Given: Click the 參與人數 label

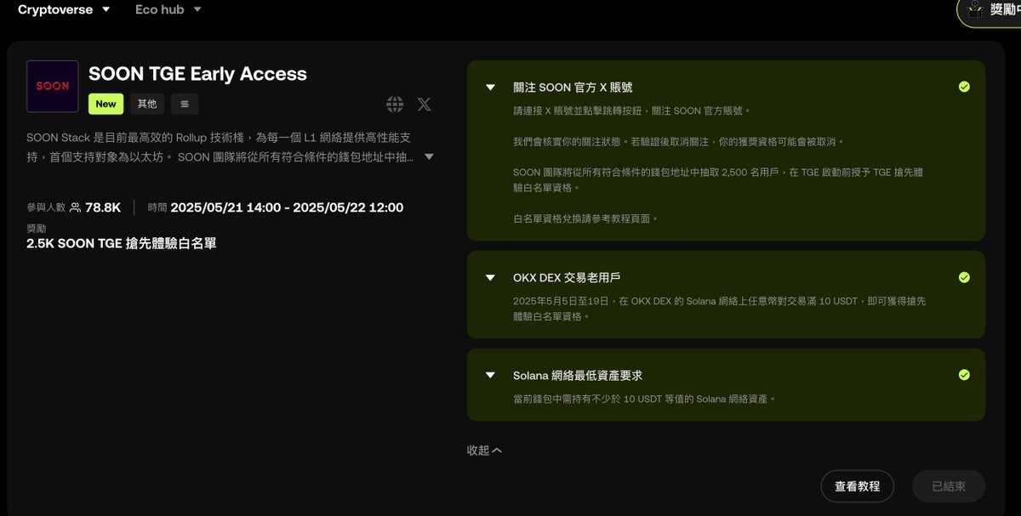Looking at the screenshot, I should tap(46, 207).
